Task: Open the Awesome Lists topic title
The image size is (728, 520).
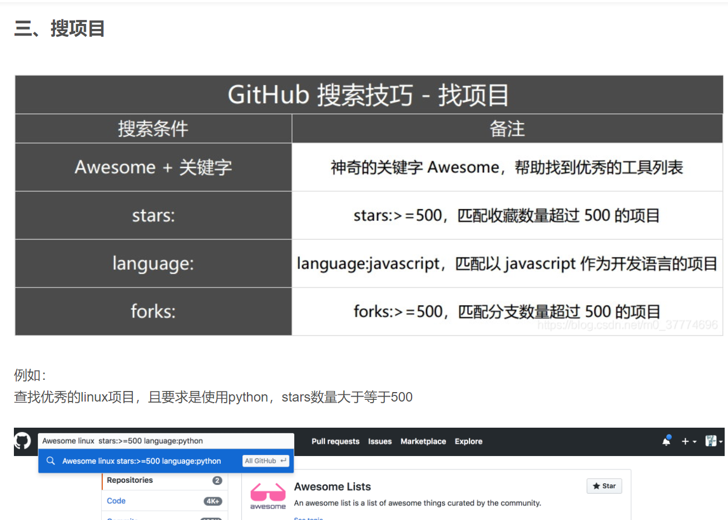Action: (333, 487)
